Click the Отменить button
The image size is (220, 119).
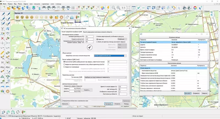pos(117,104)
